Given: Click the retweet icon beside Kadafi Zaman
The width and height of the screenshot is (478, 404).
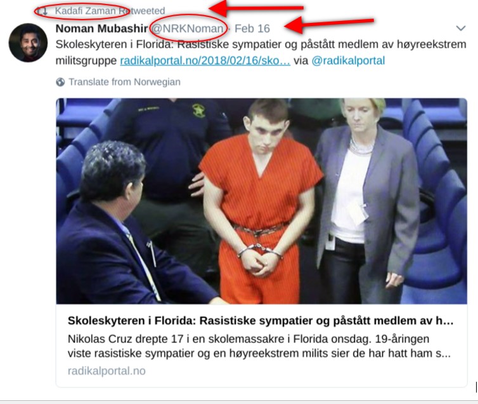Looking at the screenshot, I should tap(42, 11).
